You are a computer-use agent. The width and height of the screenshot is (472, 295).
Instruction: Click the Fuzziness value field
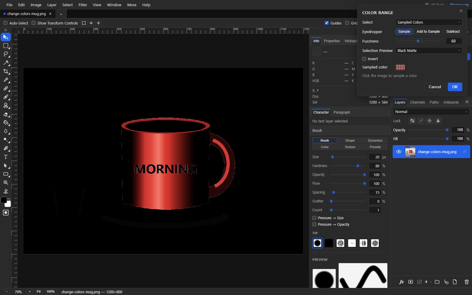point(454,41)
